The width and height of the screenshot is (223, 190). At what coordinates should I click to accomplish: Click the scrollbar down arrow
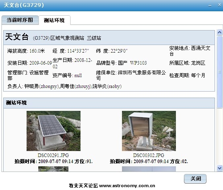coord(220,168)
